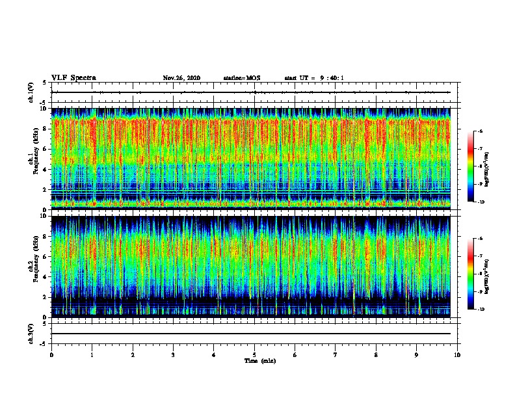The width and height of the screenshot is (515, 398).
Task: Click time axis tick label '0'
Action: [51, 354]
